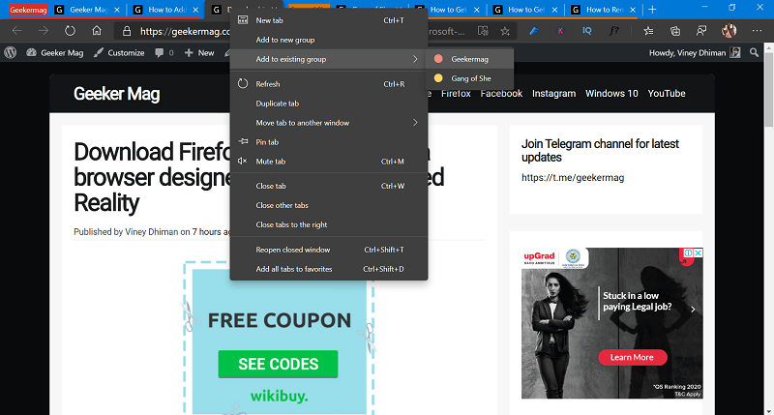The width and height of the screenshot is (774, 415).
Task: Click the browser forward arrow
Action: point(44,31)
